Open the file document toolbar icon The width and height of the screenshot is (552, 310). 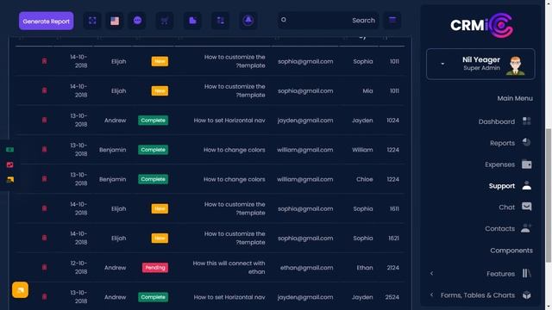[192, 21]
